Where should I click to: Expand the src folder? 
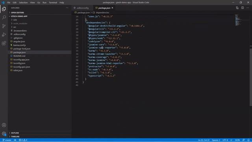click(15, 27)
